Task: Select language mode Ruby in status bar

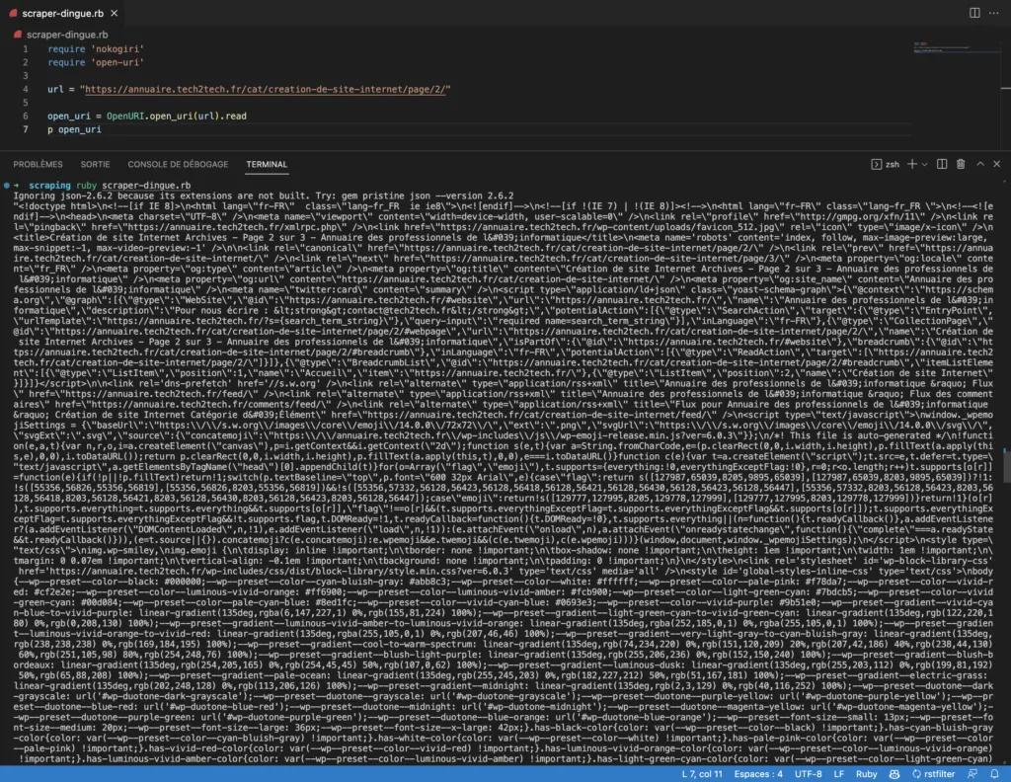Action: [867, 774]
